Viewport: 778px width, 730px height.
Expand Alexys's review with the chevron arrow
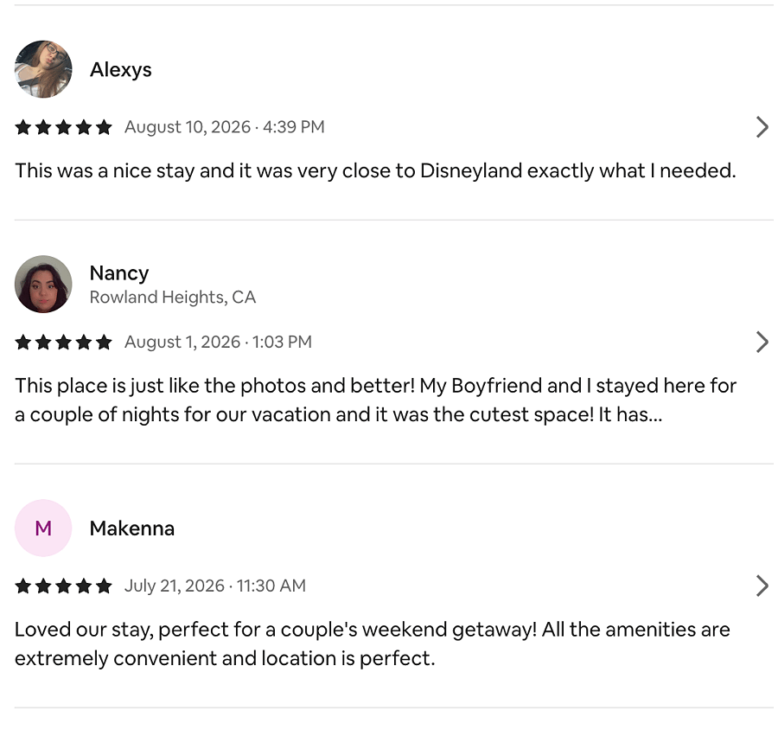tap(762, 127)
